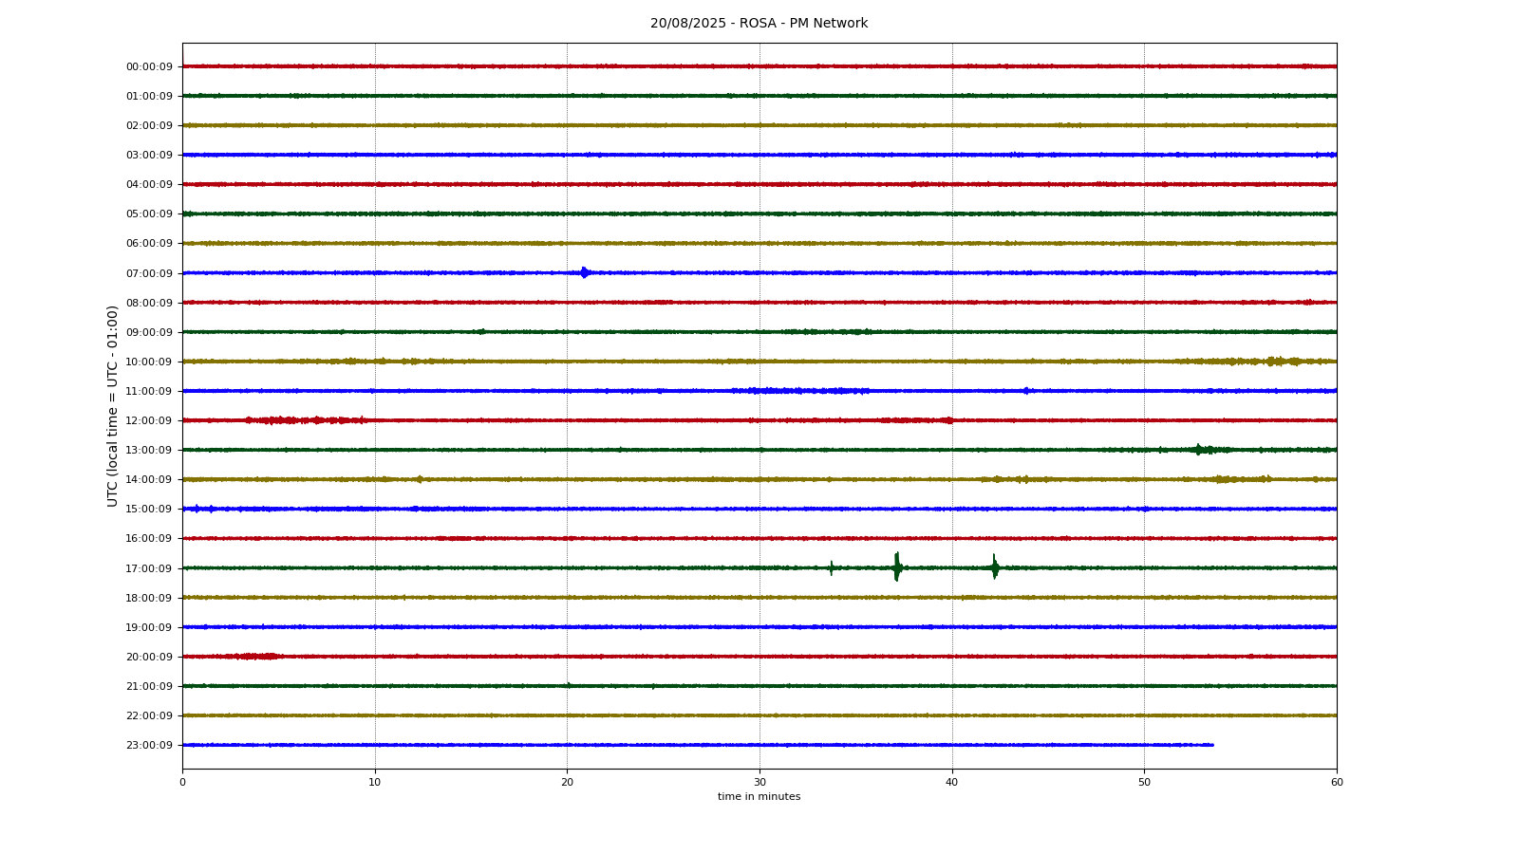Select the '18:00:09' trace time label
The width and height of the screenshot is (1519, 854).
(x=149, y=598)
